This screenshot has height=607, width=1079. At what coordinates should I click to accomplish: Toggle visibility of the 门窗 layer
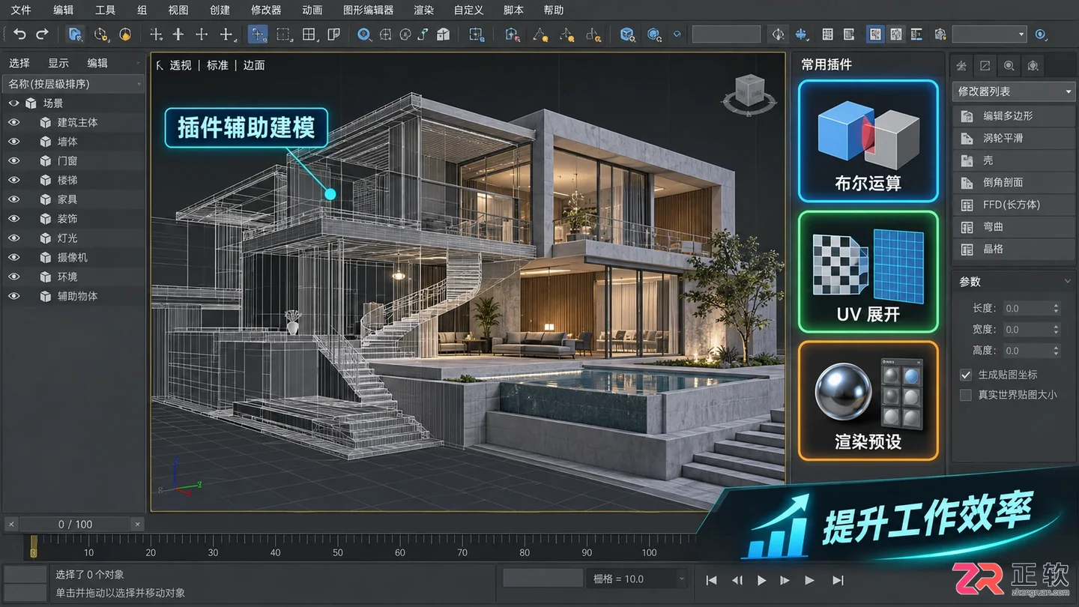point(13,161)
